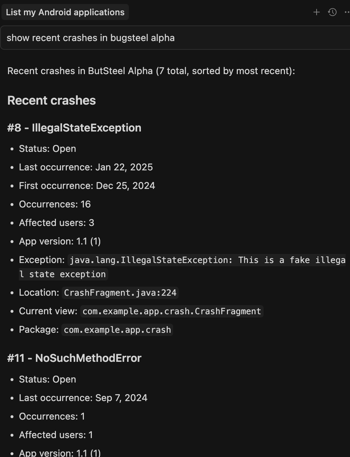The width and height of the screenshot is (350, 457).
Task: Click the 'Recent crashes' section heading
Action: tap(52, 100)
